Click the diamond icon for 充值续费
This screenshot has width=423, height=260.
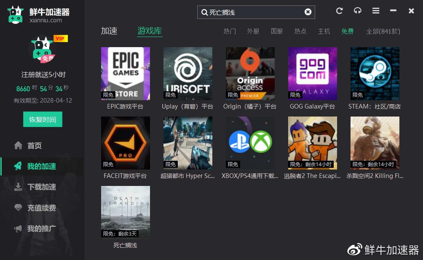click(x=18, y=207)
